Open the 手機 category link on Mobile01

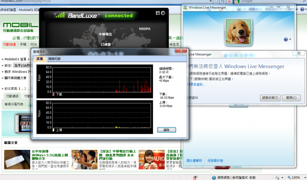[23, 45]
